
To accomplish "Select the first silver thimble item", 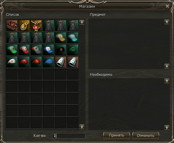I will coord(61,62).
